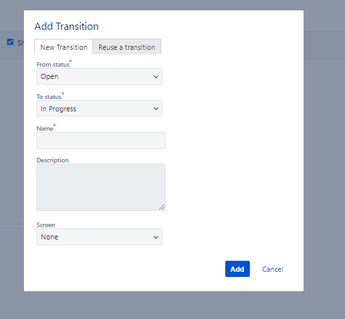Click inside the Description text area

101,187
